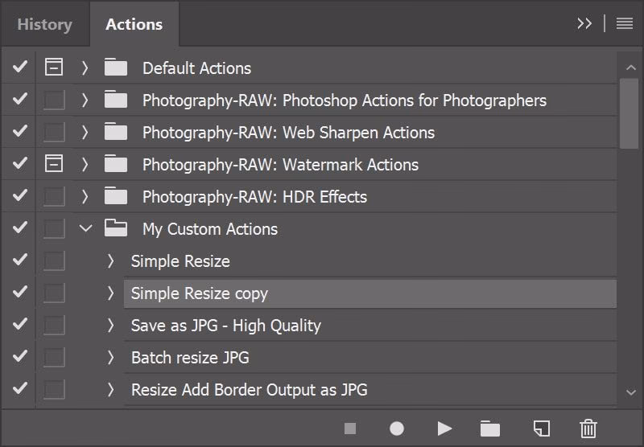Viewport: 644px width, 447px height.
Task: Expand the Default Actions set
Action: coord(85,68)
